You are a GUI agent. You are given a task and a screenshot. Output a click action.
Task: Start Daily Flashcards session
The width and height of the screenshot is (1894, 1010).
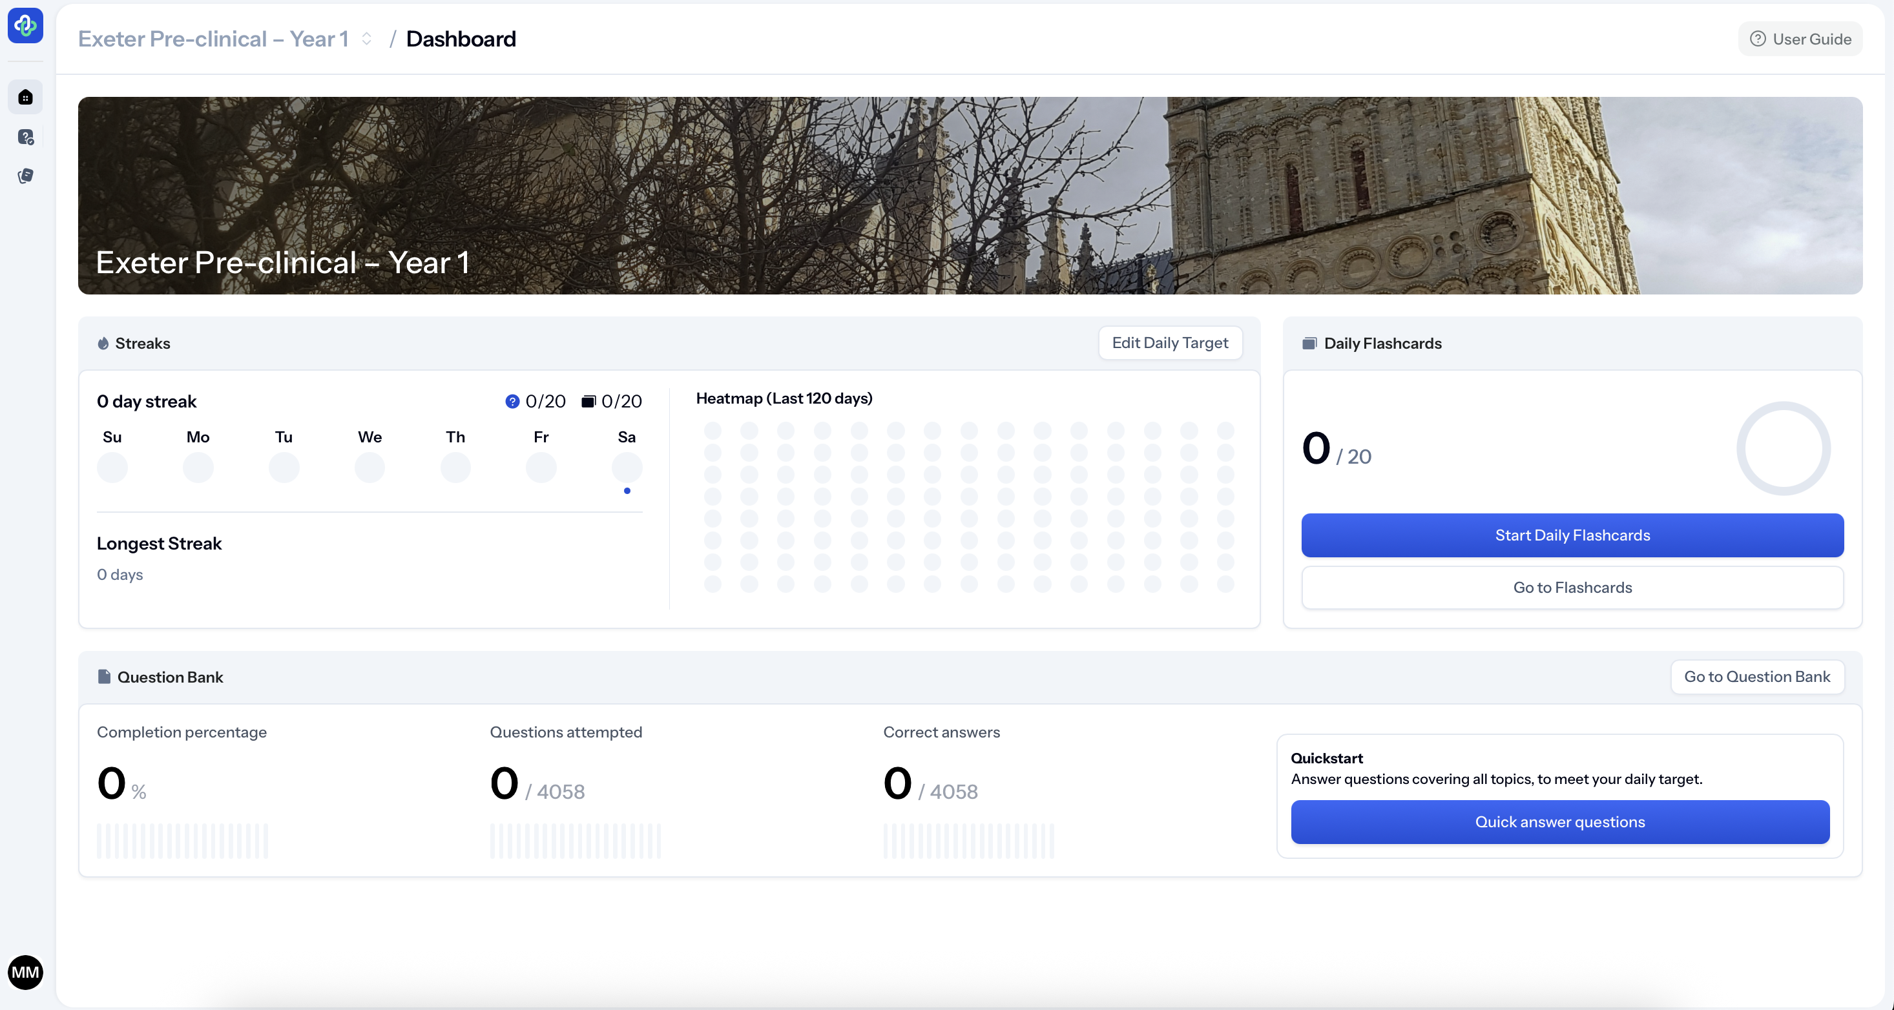pos(1572,535)
